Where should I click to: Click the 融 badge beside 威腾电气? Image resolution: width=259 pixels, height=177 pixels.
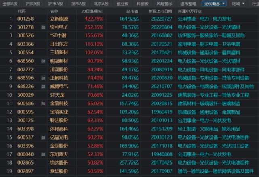click(x=43, y=86)
